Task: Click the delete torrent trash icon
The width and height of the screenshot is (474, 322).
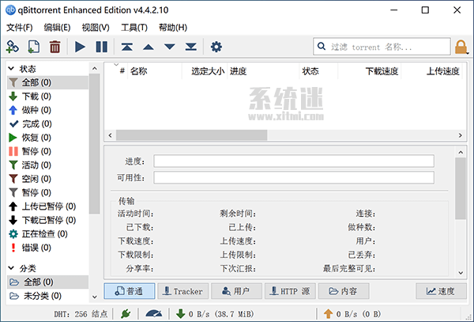Action: click(x=55, y=47)
